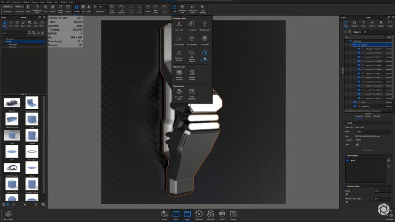Viewport: 395px width, 222px height.
Task: Click the Flip Normals icon
Action: [x=204, y=25]
